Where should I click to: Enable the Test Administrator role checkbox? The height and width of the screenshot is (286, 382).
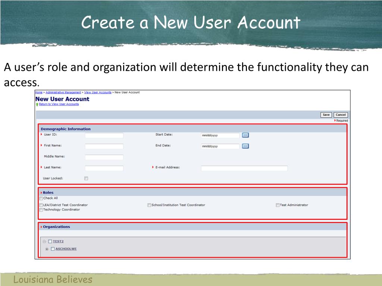point(278,205)
